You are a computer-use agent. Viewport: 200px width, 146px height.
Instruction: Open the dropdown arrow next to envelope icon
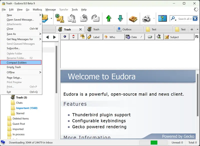tap(51, 18)
